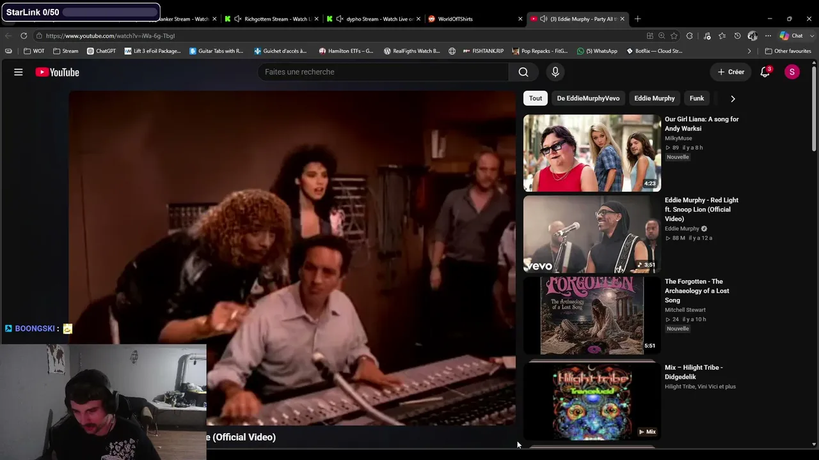Image resolution: width=819 pixels, height=460 pixels.
Task: Open the Hilight Tribe Mix thumbnail
Action: tap(592, 401)
